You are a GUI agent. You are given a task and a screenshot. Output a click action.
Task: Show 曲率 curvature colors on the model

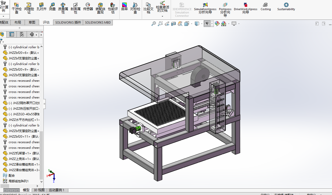(124, 7)
